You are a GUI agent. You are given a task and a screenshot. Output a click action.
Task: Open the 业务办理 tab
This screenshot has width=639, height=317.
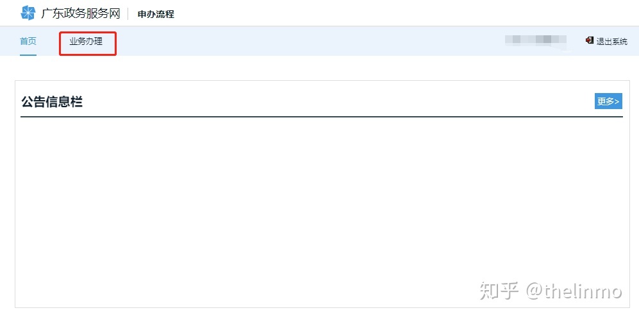click(x=86, y=41)
